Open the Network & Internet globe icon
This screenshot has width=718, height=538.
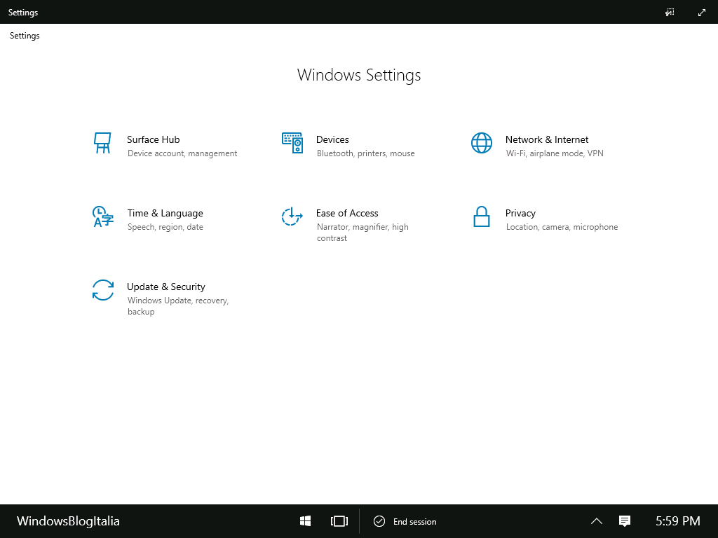482,143
